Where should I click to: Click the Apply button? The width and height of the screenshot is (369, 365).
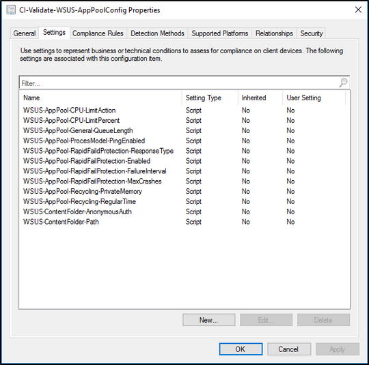pos(338,349)
